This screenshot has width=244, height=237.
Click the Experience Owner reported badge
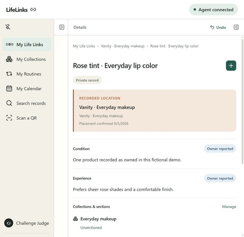220,178
